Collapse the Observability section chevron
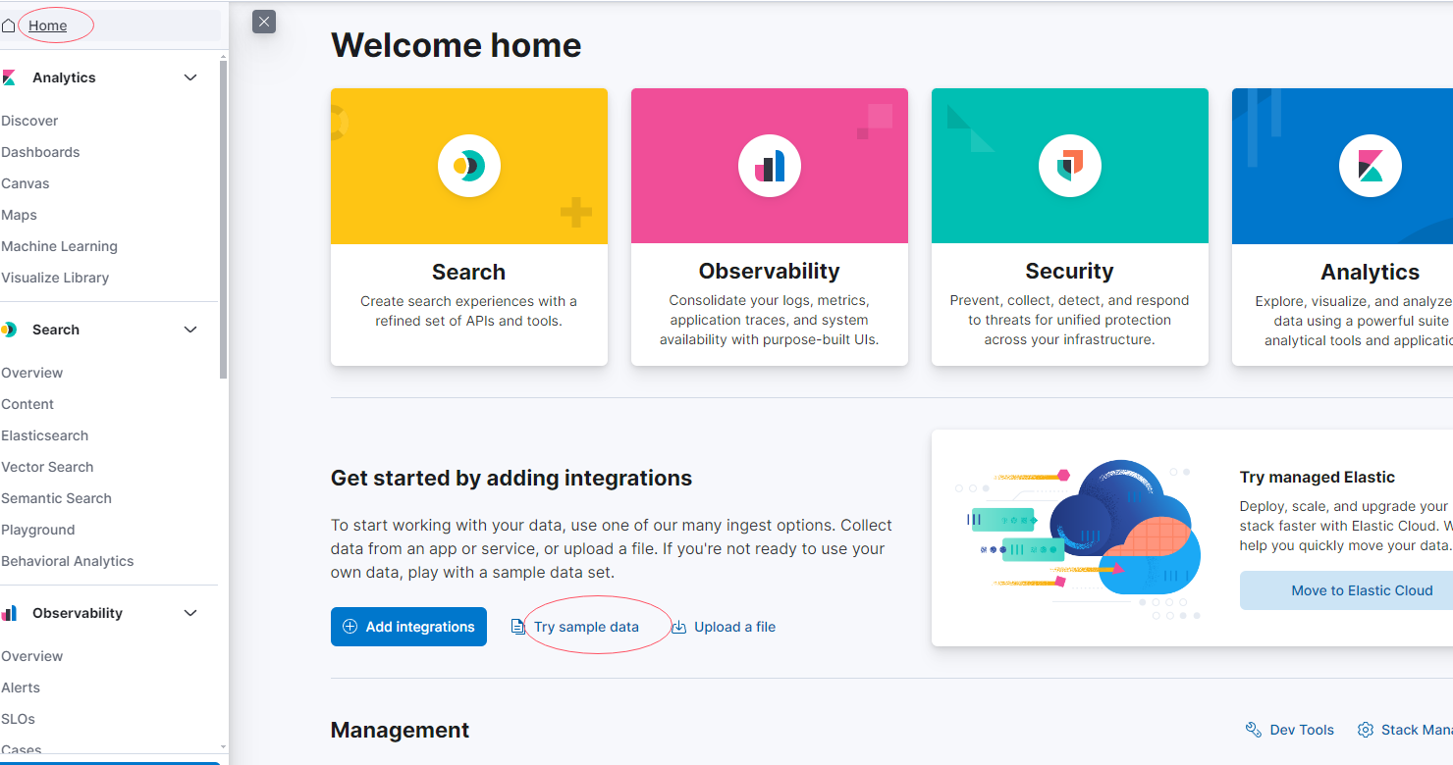 190,613
